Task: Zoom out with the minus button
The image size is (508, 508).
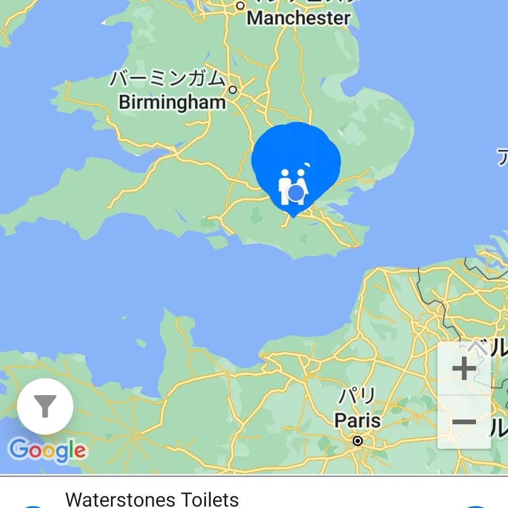Action: coord(464,422)
